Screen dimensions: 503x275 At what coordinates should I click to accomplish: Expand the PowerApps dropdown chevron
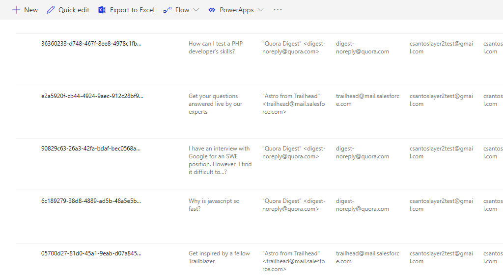point(260,10)
